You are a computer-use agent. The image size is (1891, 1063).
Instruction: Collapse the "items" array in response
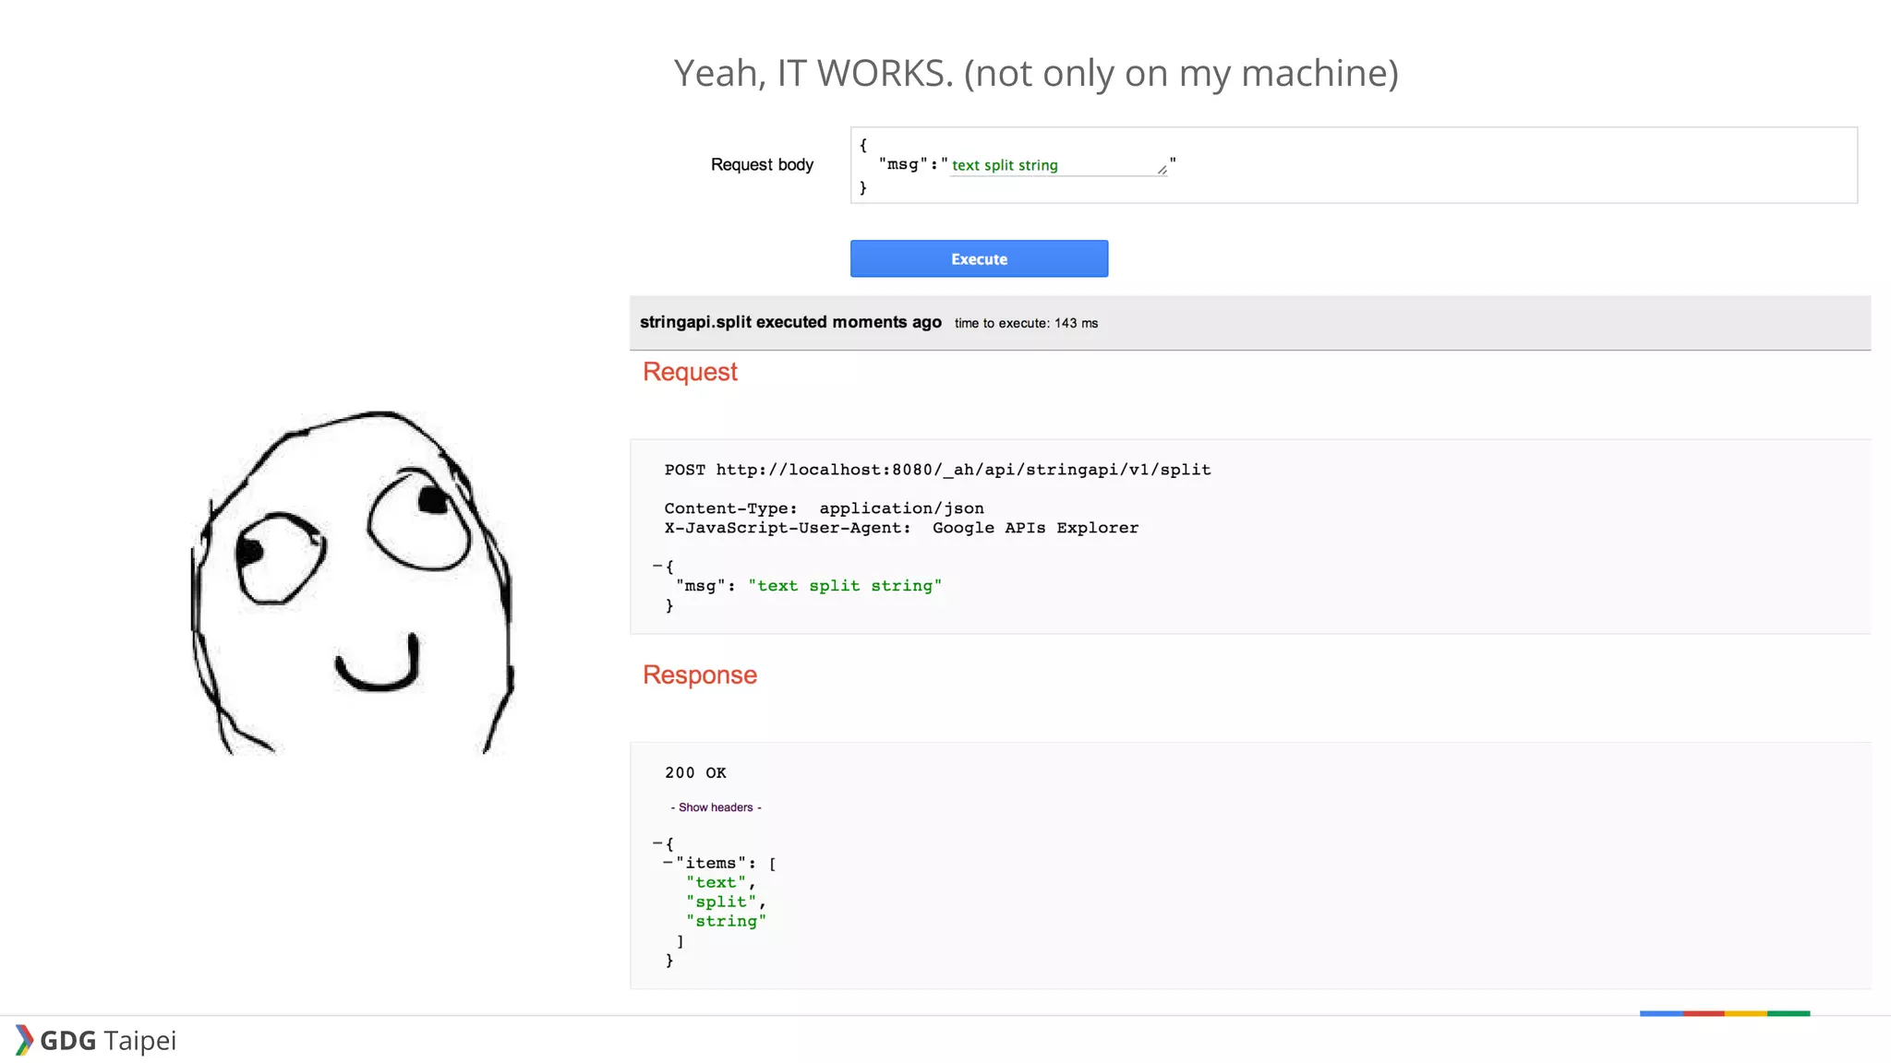(x=668, y=863)
